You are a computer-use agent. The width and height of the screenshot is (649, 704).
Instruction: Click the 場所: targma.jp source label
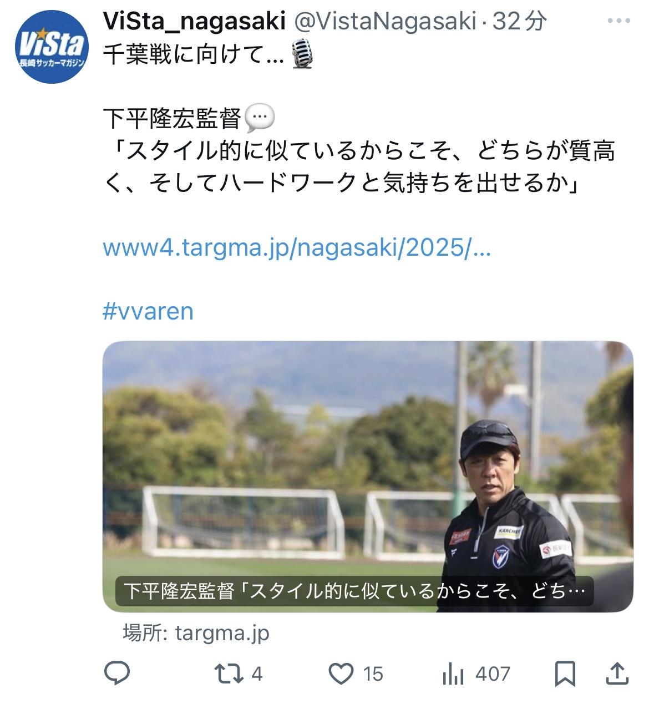tap(196, 632)
